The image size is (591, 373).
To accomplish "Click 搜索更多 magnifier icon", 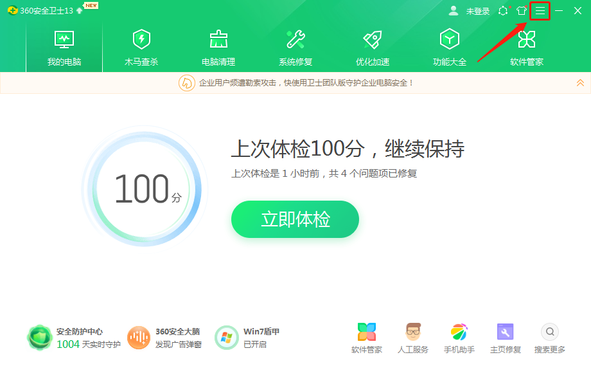I will tap(550, 332).
